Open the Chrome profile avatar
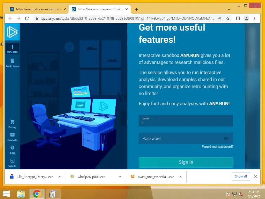This screenshot has height=199, width=265. point(246,18)
